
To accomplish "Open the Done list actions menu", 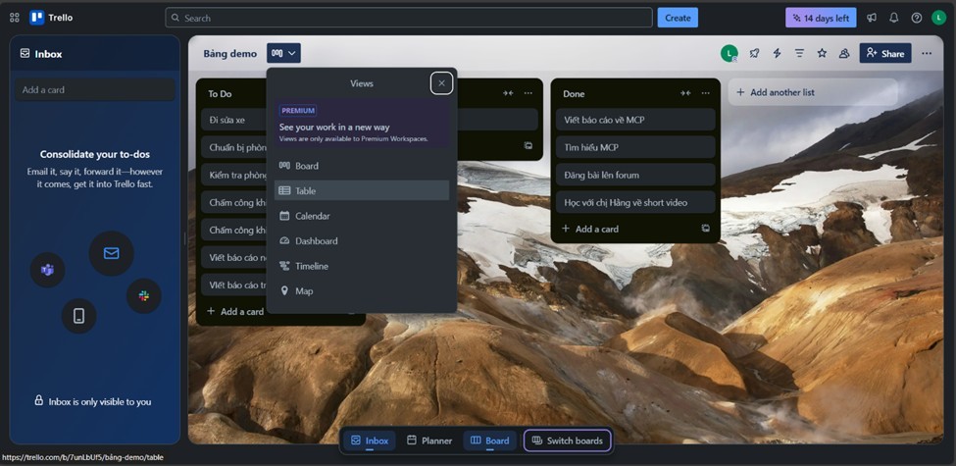I will 706,93.
